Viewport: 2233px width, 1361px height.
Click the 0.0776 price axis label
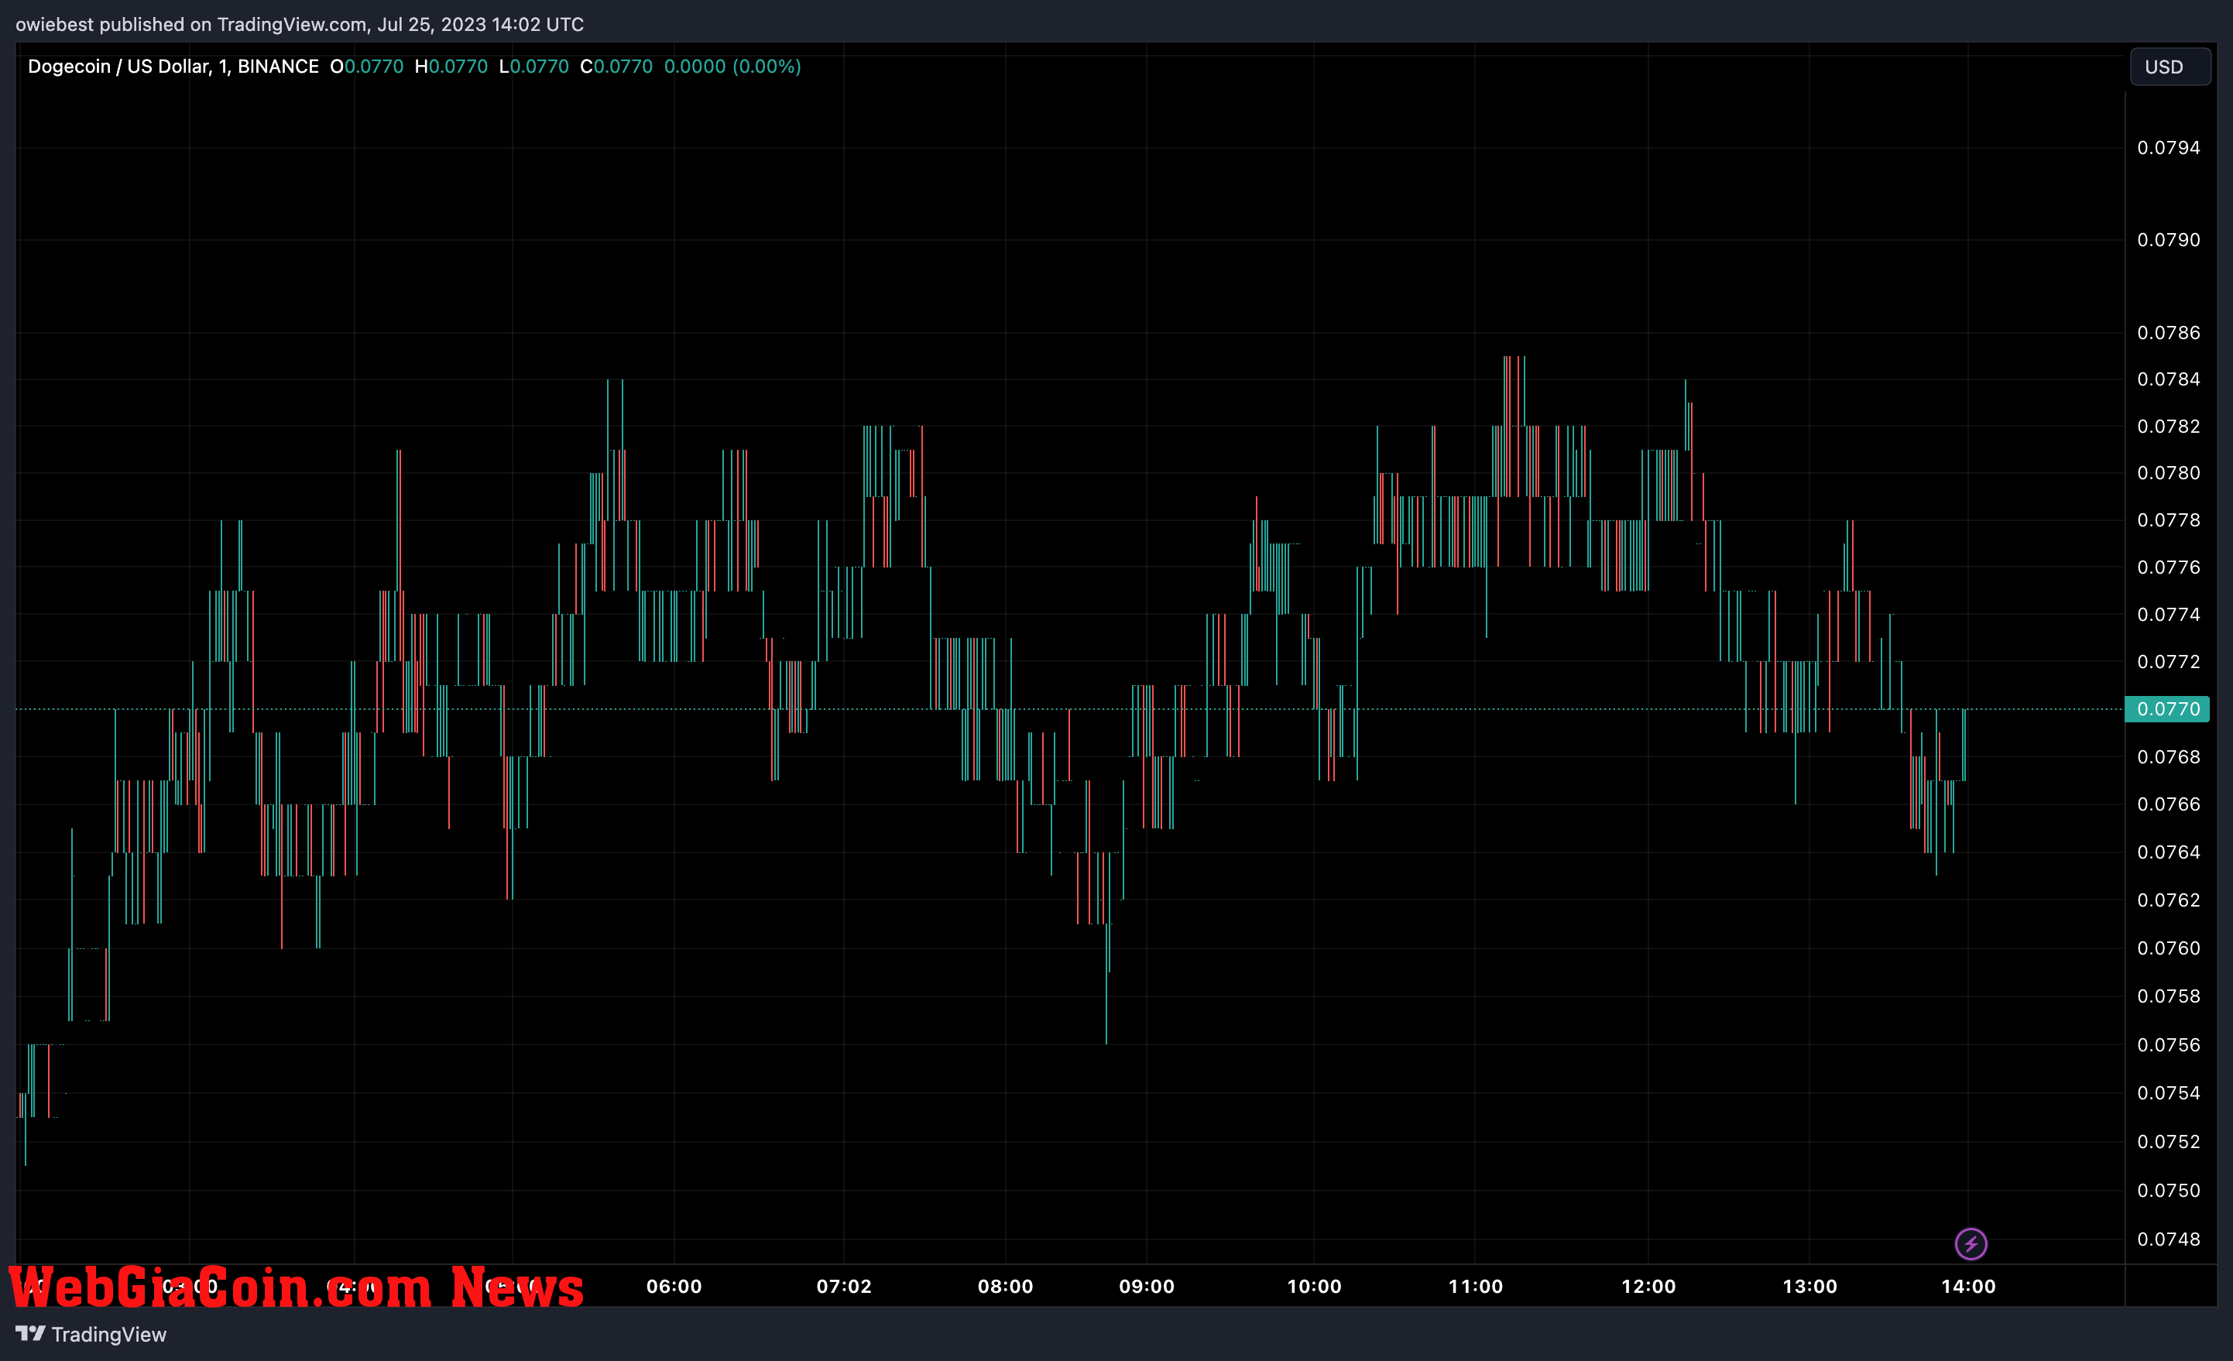2168,567
